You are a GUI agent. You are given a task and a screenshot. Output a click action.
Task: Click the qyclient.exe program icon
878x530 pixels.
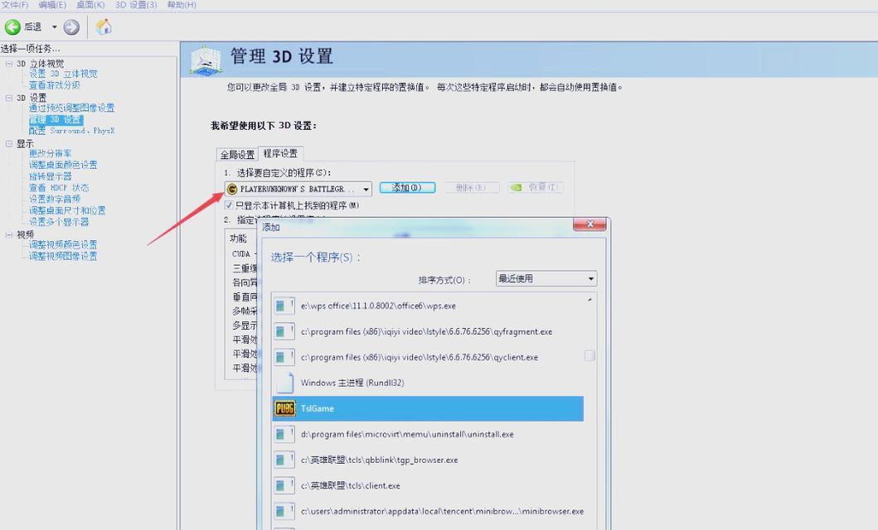[284, 357]
